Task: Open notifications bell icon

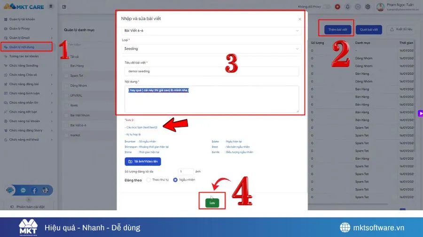Action: 348,7
